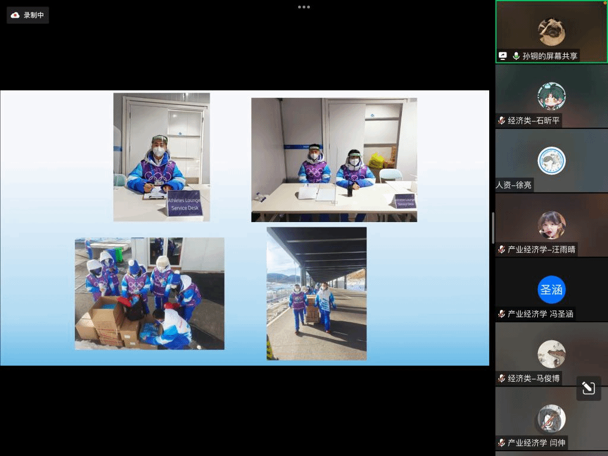608x456 pixels.
Task: Click the blue 圣涵 avatar circle
Action: [551, 290]
